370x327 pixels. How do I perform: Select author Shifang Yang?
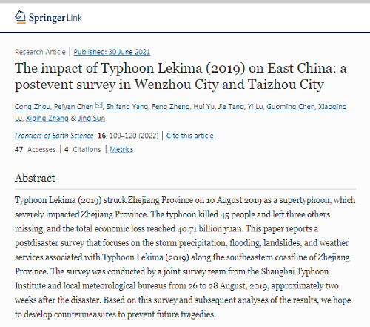click(x=127, y=107)
